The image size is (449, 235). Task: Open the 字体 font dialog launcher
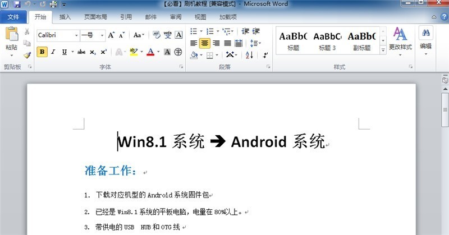181,67
